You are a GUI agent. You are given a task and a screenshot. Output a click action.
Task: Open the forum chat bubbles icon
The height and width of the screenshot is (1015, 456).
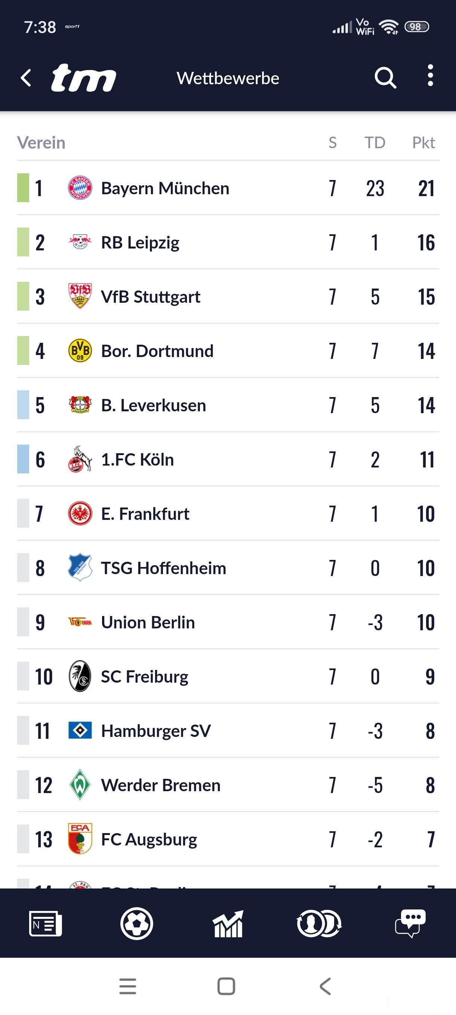(410, 923)
